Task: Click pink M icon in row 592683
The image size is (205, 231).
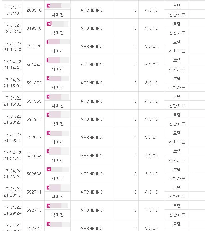Action: [49, 169]
